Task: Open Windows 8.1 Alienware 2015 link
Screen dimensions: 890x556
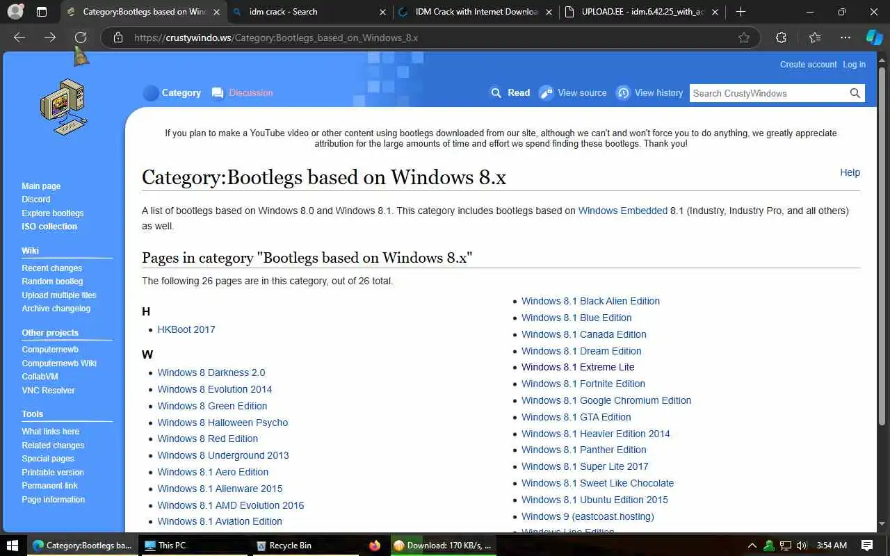Action: (x=220, y=489)
